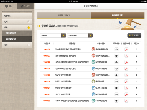
Task: Switch to the 진행중 입법예고 tab
Action: point(64,15)
